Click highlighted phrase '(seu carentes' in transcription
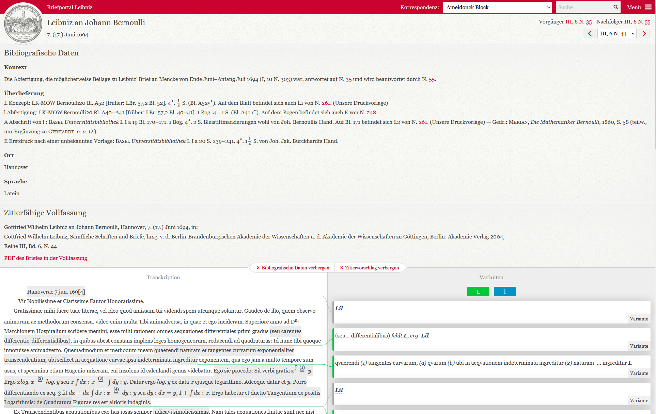This screenshot has height=414, width=656. 286,331
